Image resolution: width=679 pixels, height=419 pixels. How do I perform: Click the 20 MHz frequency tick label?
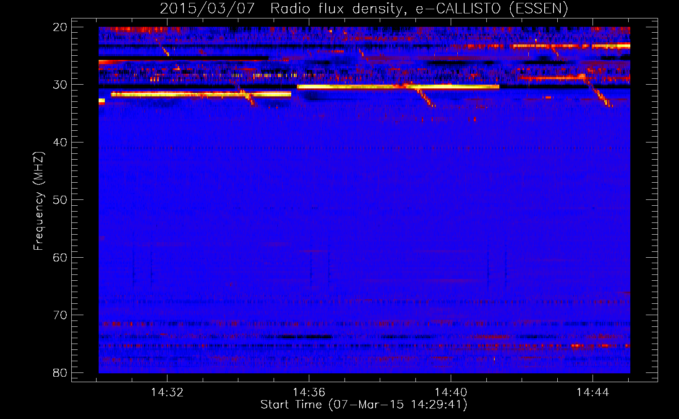tap(60, 27)
